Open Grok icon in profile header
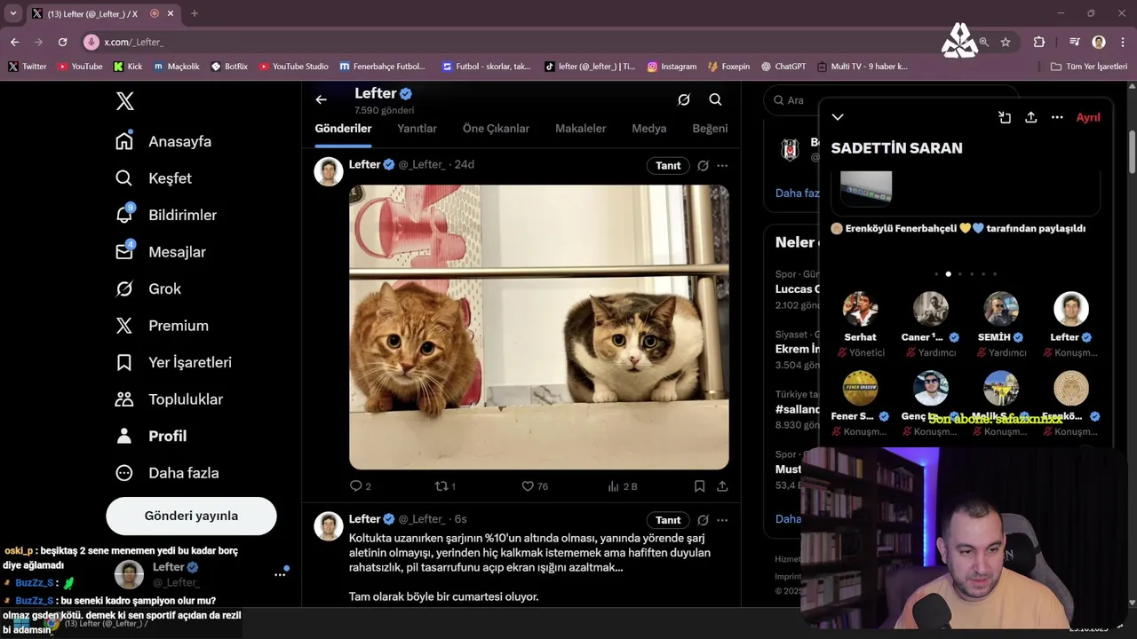 coord(684,100)
